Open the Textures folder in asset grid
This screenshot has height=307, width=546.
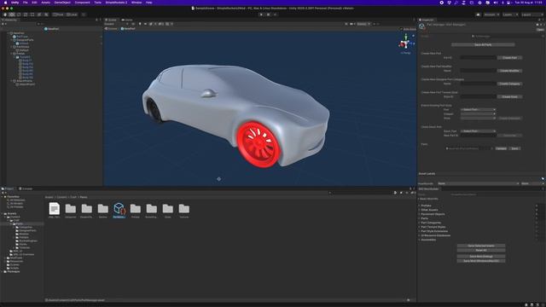click(184, 211)
